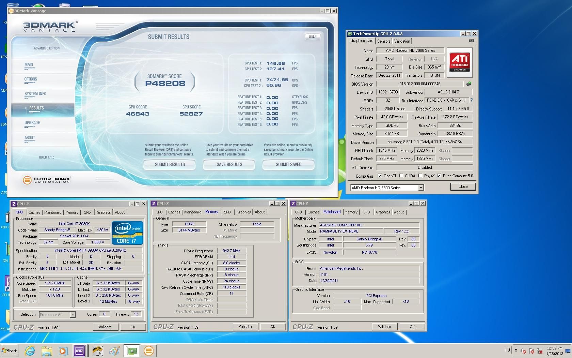This screenshot has width=572, height=358.
Task: Click the 3DMark Vantage title bar icon
Action: point(11,11)
